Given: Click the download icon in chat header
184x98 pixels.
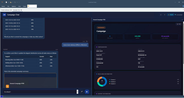Looking at the screenshot, I should [x=164, y=15].
